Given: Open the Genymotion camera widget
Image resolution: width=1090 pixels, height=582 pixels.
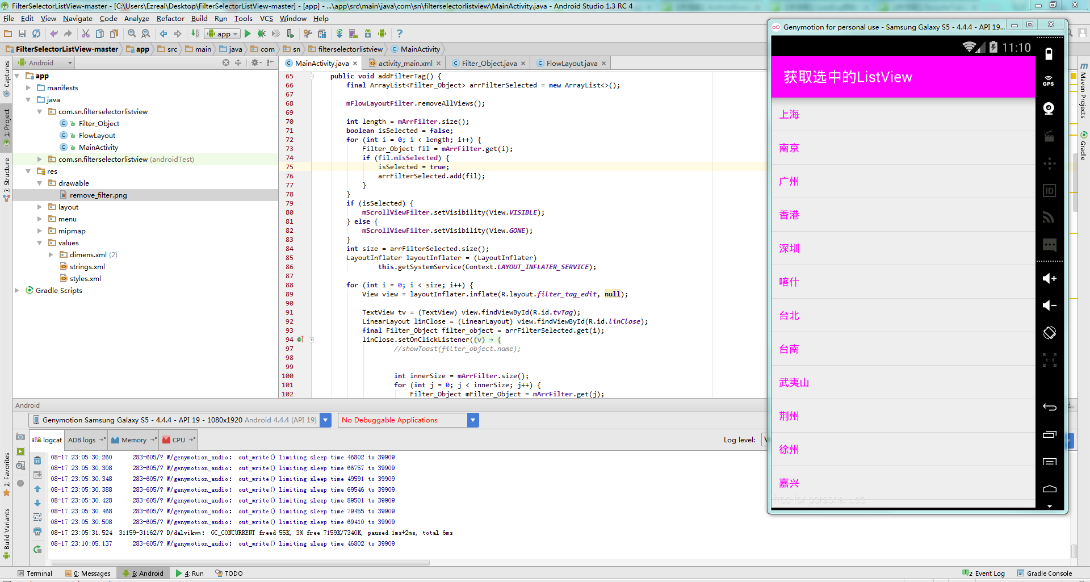Looking at the screenshot, I should (1049, 108).
